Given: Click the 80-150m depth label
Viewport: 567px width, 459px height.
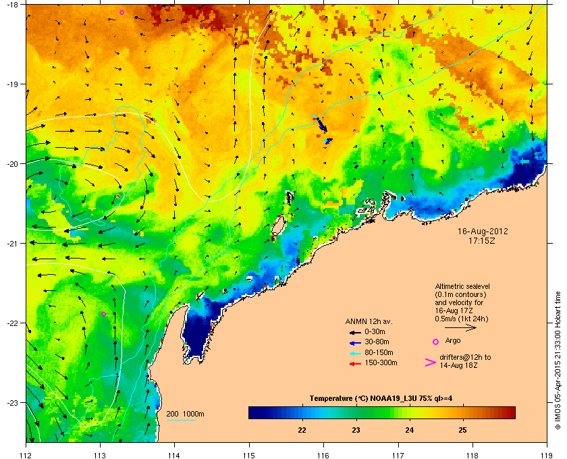Looking at the screenshot, I should [x=379, y=352].
